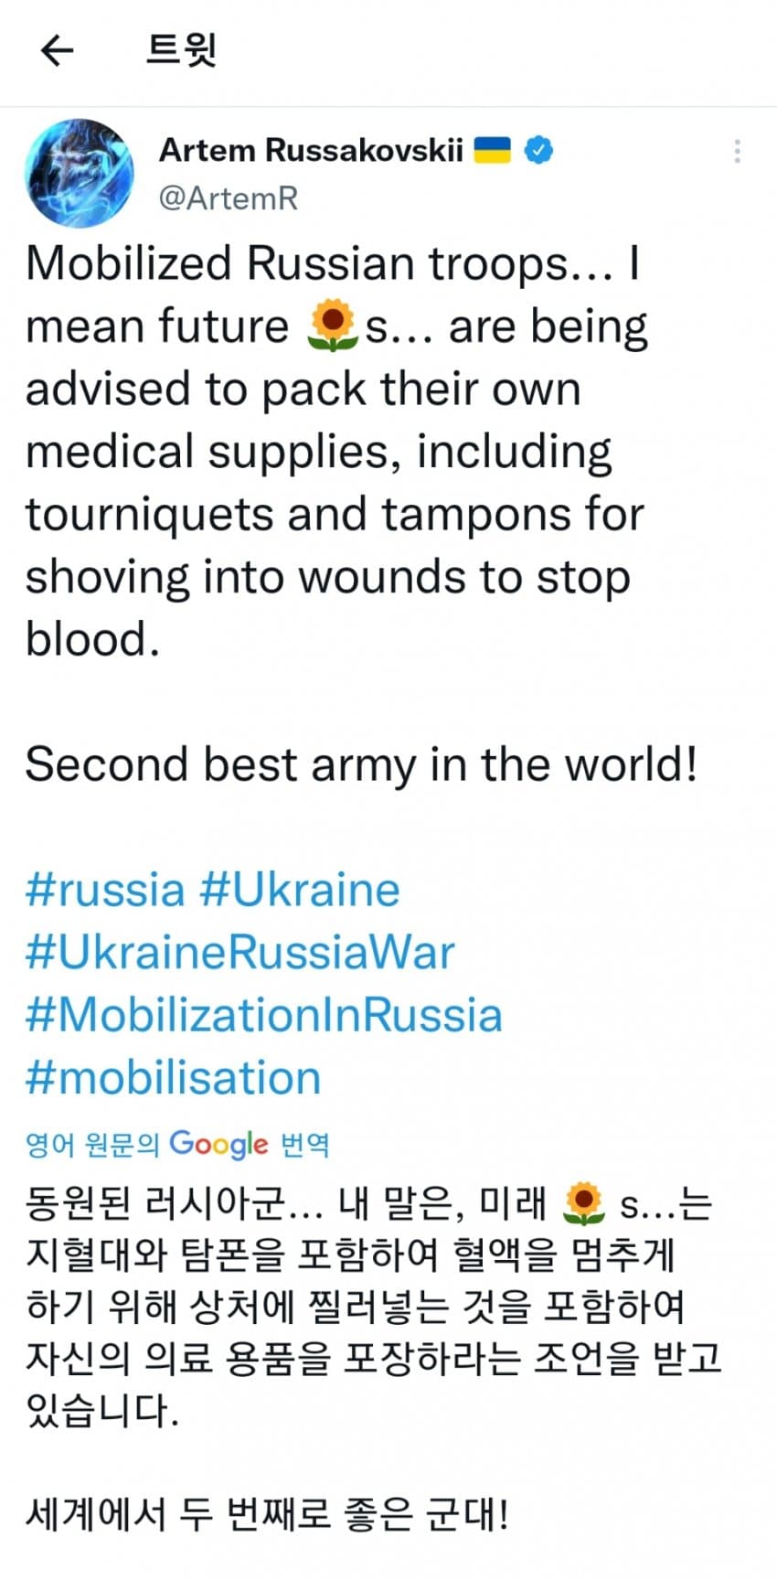Click the 트윗 header title
This screenshot has width=777, height=1580.
[x=181, y=51]
